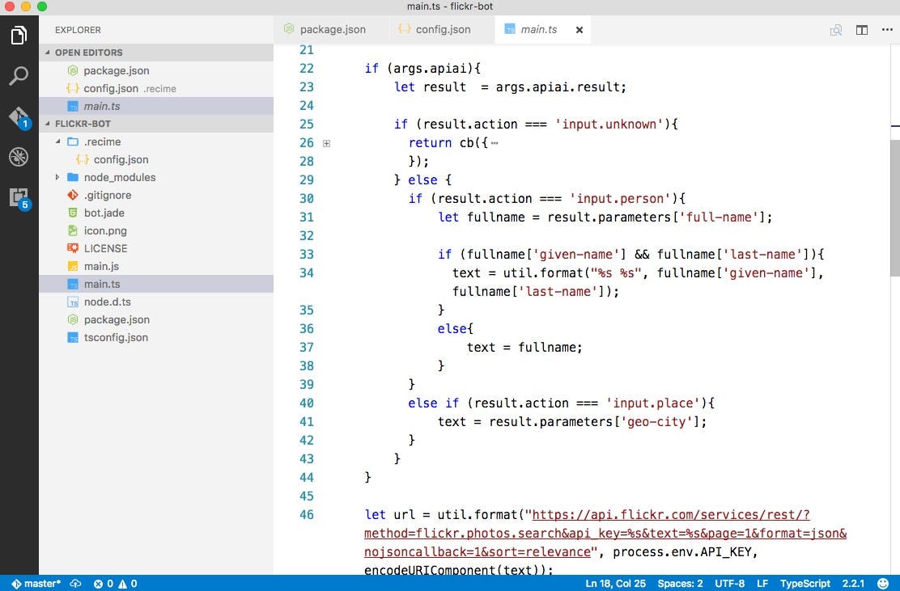Change indentation via Spaces: 2
Screen dimensions: 900x591
(x=680, y=584)
